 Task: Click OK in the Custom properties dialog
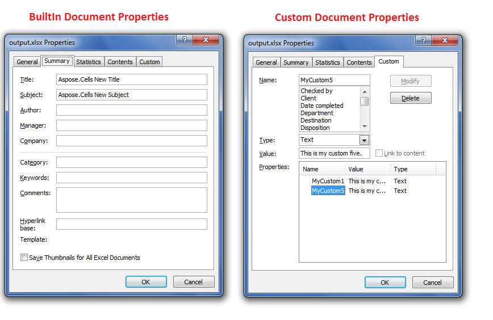point(385,283)
